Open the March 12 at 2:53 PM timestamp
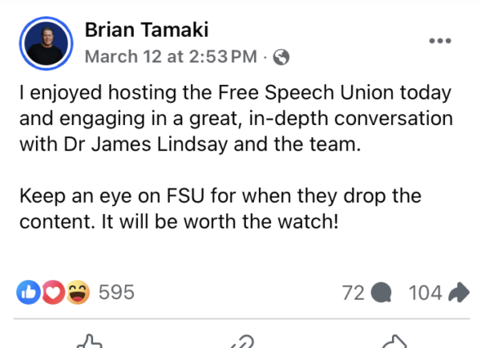This screenshot has height=348, width=481. click(171, 57)
